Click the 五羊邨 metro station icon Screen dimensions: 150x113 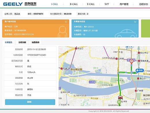(117, 59)
